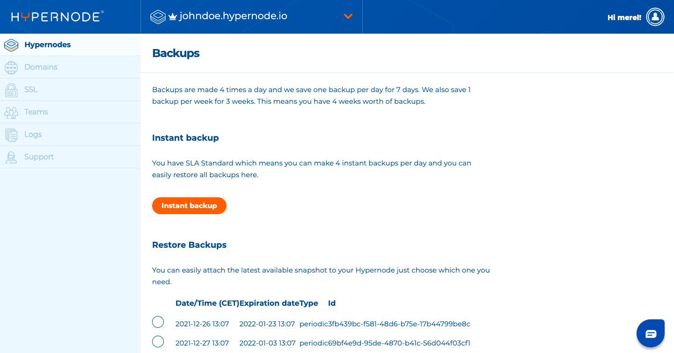Go to the Teams menu item
The width and height of the screenshot is (674, 353).
tap(36, 112)
